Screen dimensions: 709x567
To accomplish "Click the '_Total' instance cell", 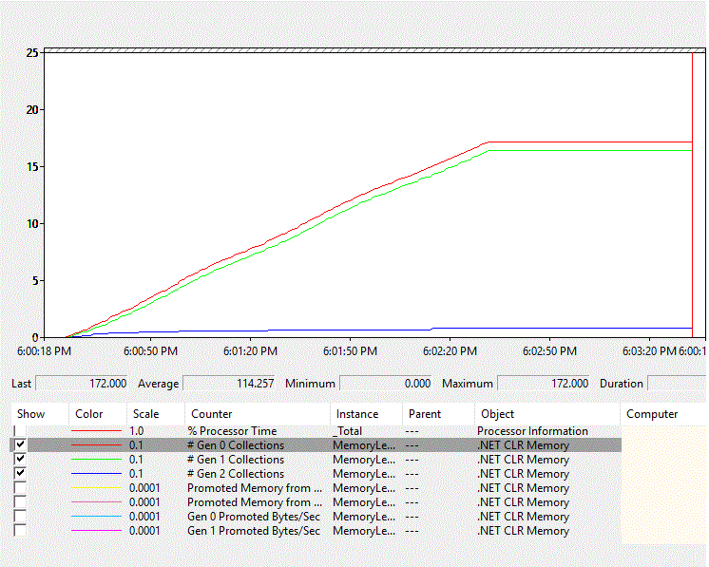I will tap(347, 431).
